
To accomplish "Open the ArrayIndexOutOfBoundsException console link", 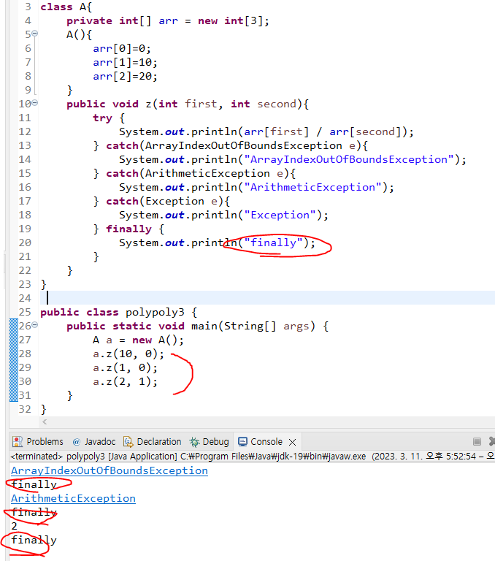I will click(x=110, y=470).
